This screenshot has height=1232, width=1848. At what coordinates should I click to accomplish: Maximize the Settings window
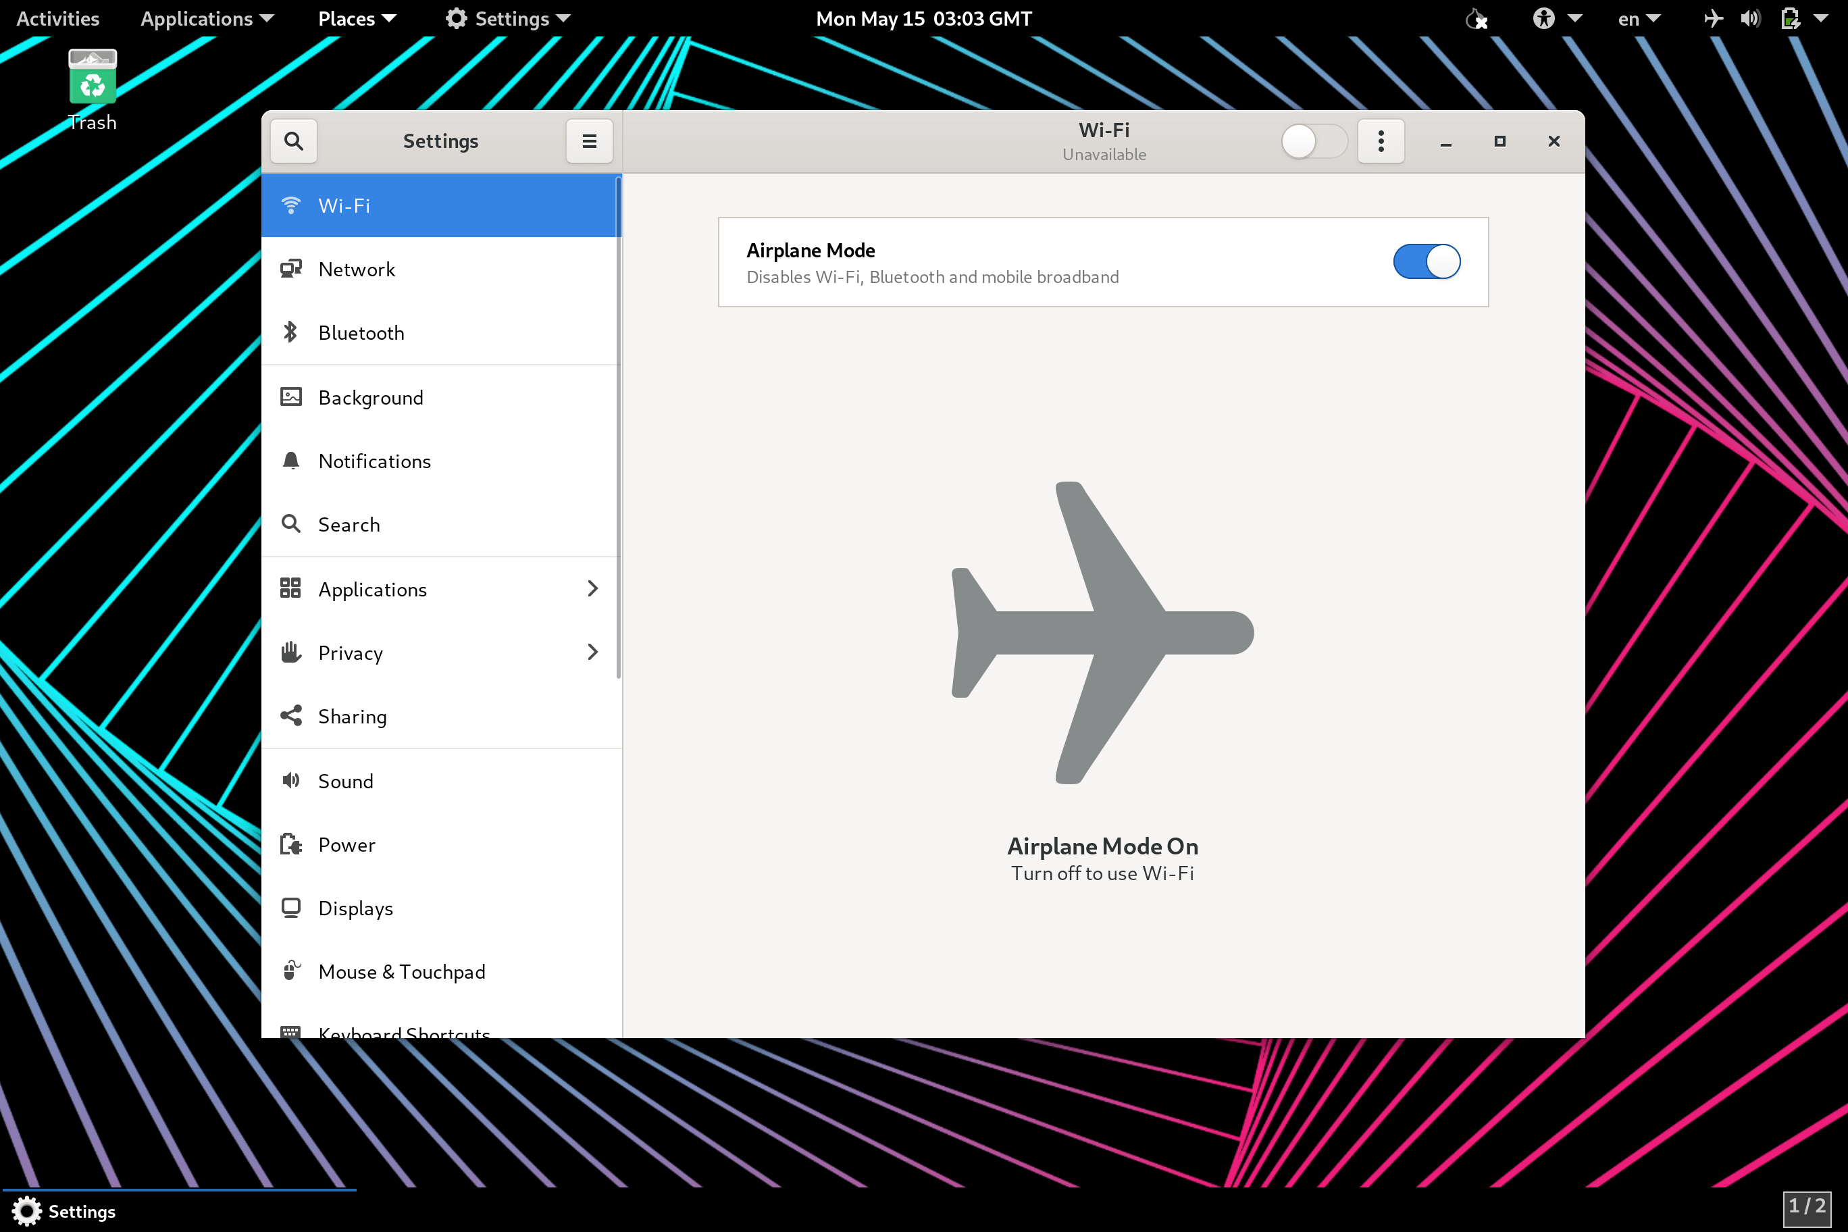1499,141
